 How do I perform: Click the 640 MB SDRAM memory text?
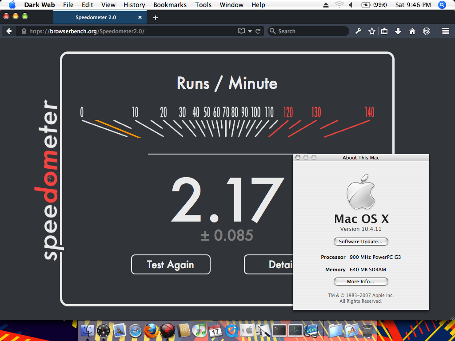coord(367,270)
